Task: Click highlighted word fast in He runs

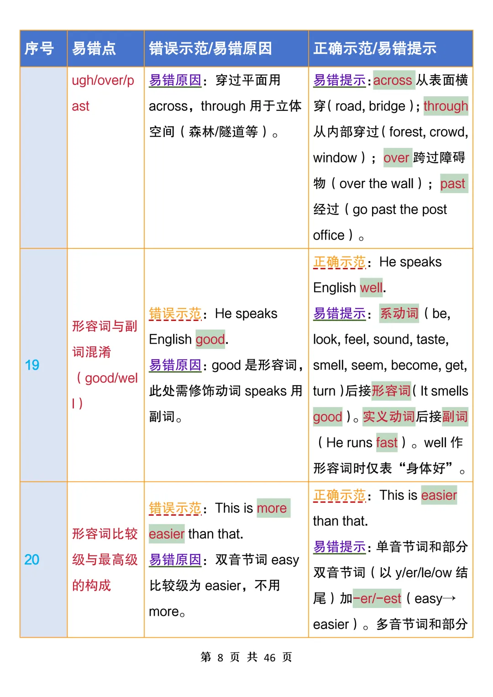Action: 387,443
